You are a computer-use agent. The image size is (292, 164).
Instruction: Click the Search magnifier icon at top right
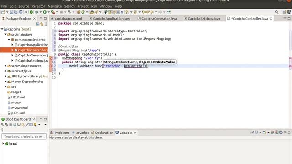pyautogui.click(x=277, y=12)
